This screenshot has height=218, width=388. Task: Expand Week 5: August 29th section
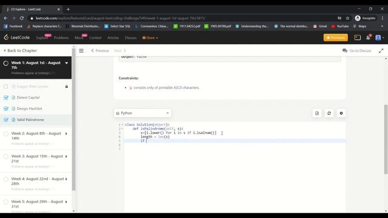[x=66, y=202]
